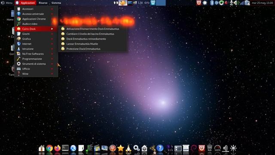Expand the No Free Softwares submenu
This screenshot has height=155, width=275.
point(36,54)
